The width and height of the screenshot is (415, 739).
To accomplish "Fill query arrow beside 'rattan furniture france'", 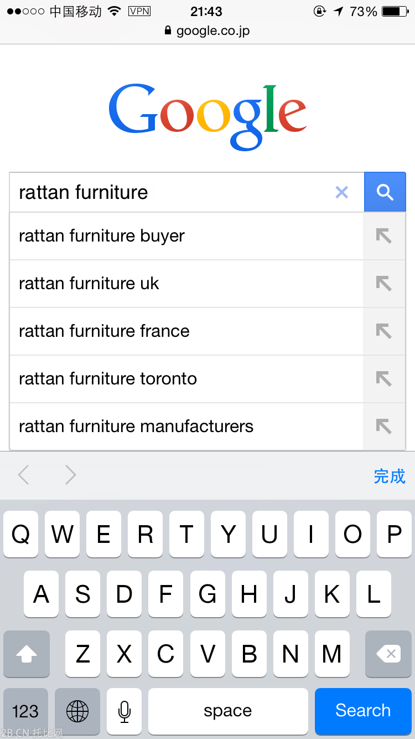I will tap(384, 331).
